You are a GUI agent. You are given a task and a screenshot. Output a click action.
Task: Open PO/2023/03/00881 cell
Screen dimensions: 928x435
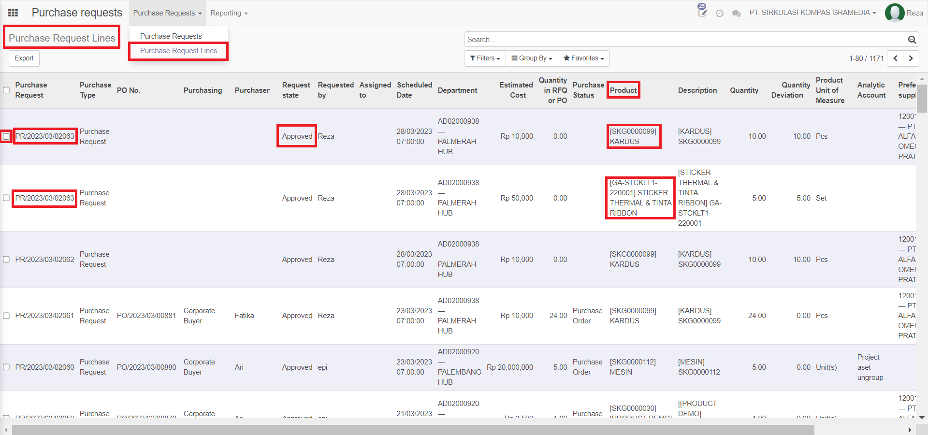[146, 316]
